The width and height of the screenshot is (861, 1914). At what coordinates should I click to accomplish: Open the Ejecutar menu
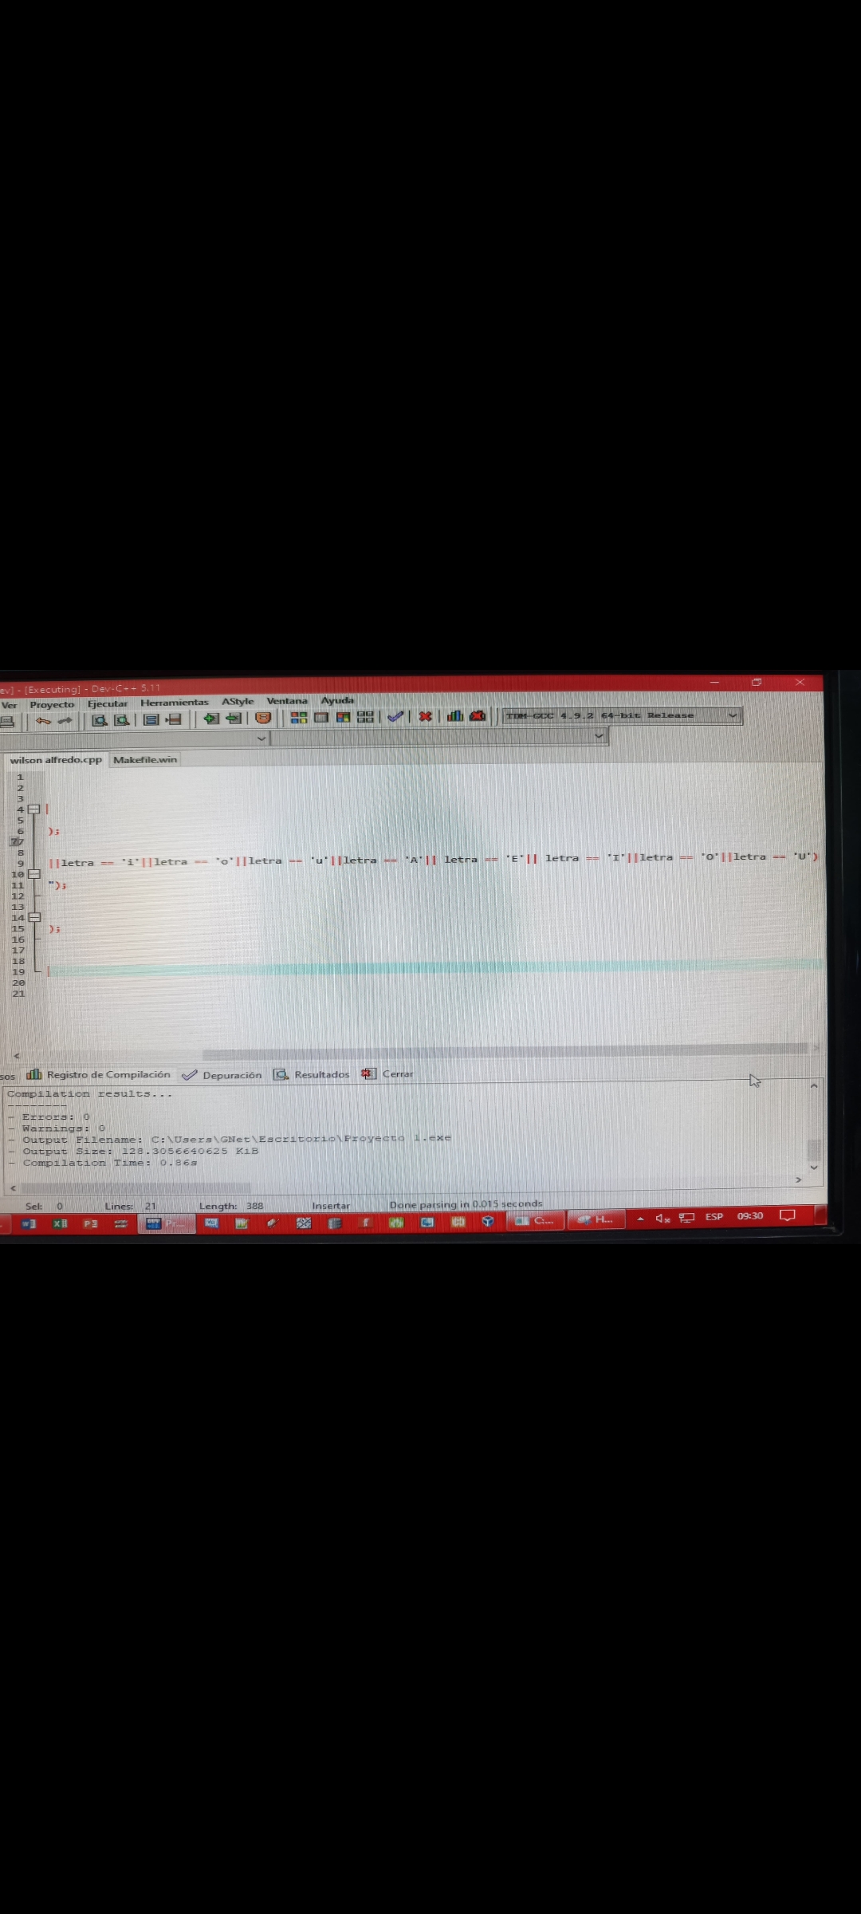[x=107, y=703]
